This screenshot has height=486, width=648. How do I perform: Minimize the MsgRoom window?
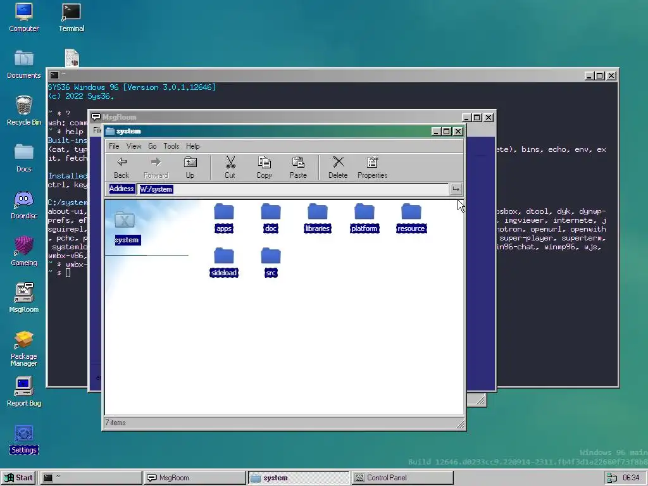pyautogui.click(x=466, y=117)
